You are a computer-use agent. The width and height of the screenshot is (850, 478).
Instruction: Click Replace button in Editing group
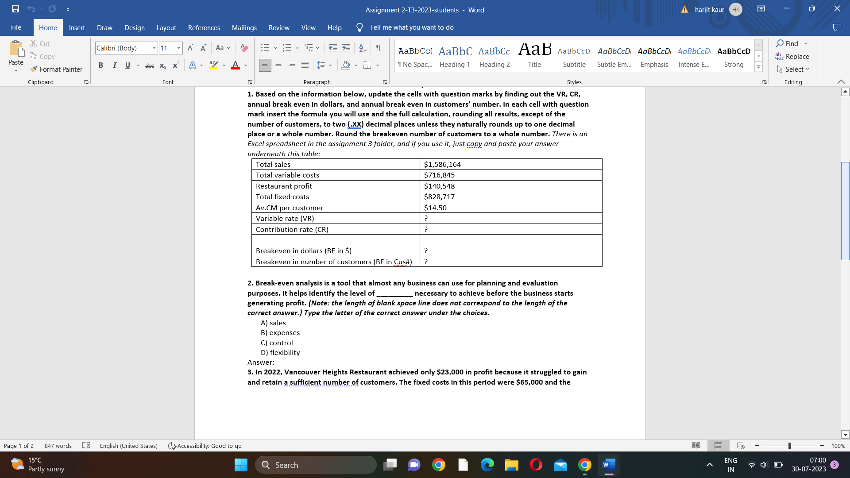coord(792,56)
